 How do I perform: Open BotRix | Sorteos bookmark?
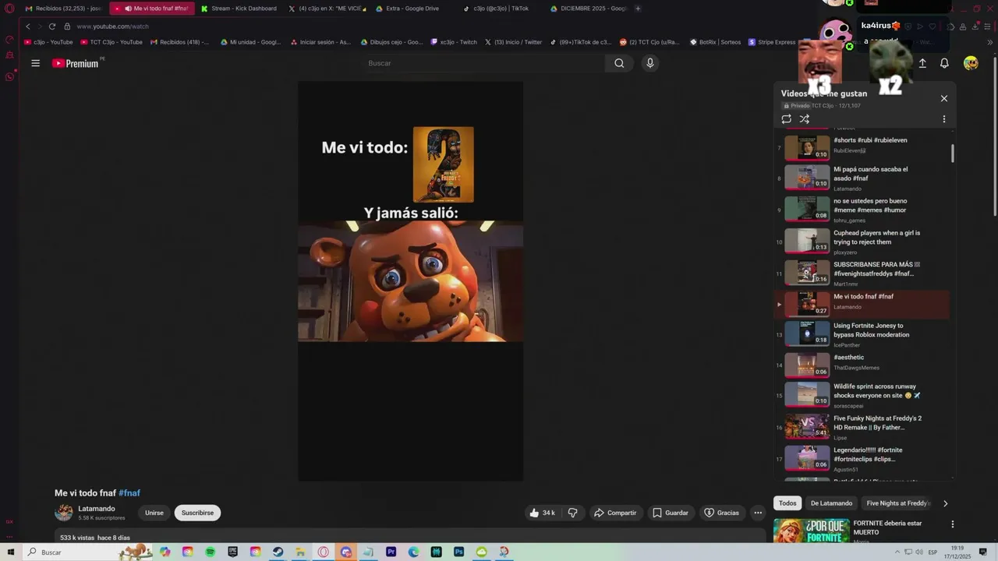click(x=715, y=42)
